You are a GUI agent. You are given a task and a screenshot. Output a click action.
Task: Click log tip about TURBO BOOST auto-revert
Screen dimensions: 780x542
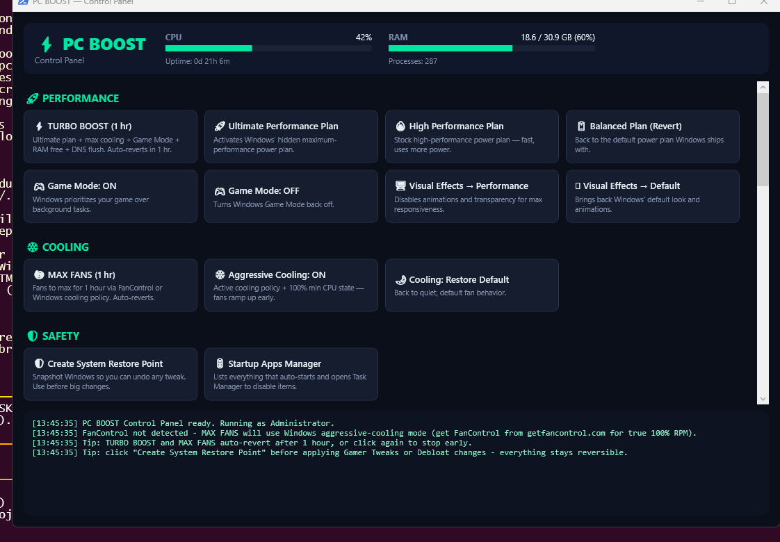252,443
